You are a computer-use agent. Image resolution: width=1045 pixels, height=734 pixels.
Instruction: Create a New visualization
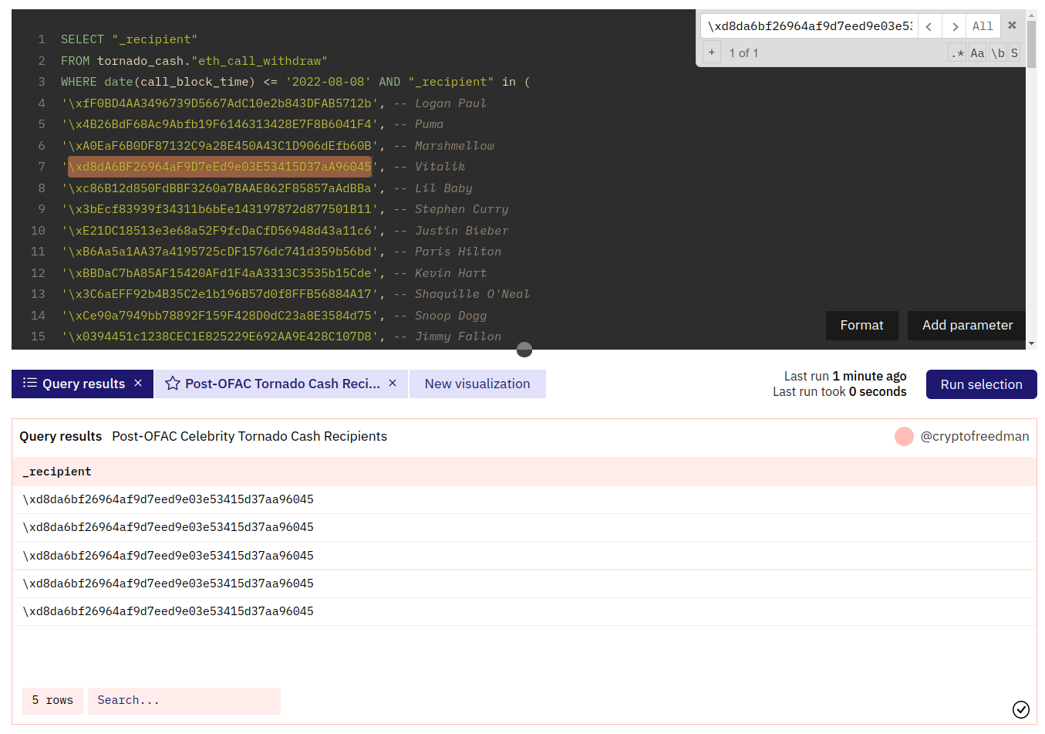(x=477, y=384)
